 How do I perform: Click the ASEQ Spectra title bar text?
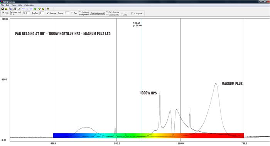click(x=9, y=2)
